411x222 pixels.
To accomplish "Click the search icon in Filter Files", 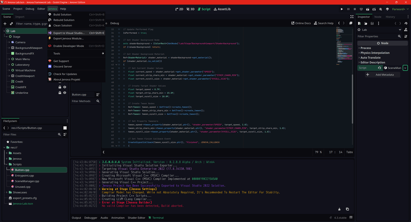I will (59, 135).
